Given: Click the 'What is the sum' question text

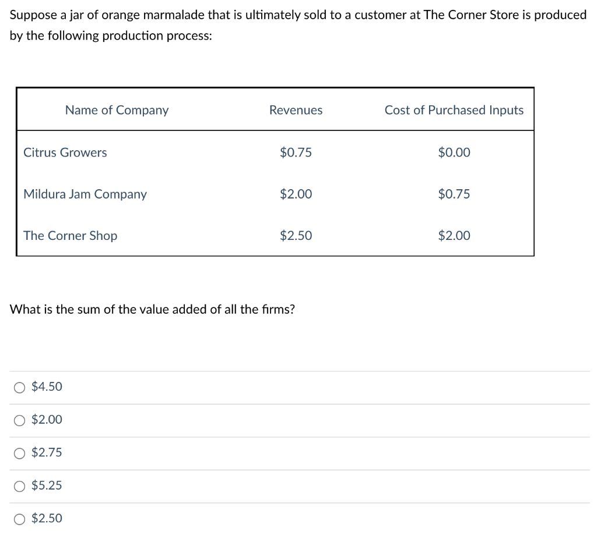Looking at the screenshot, I should tap(153, 309).
